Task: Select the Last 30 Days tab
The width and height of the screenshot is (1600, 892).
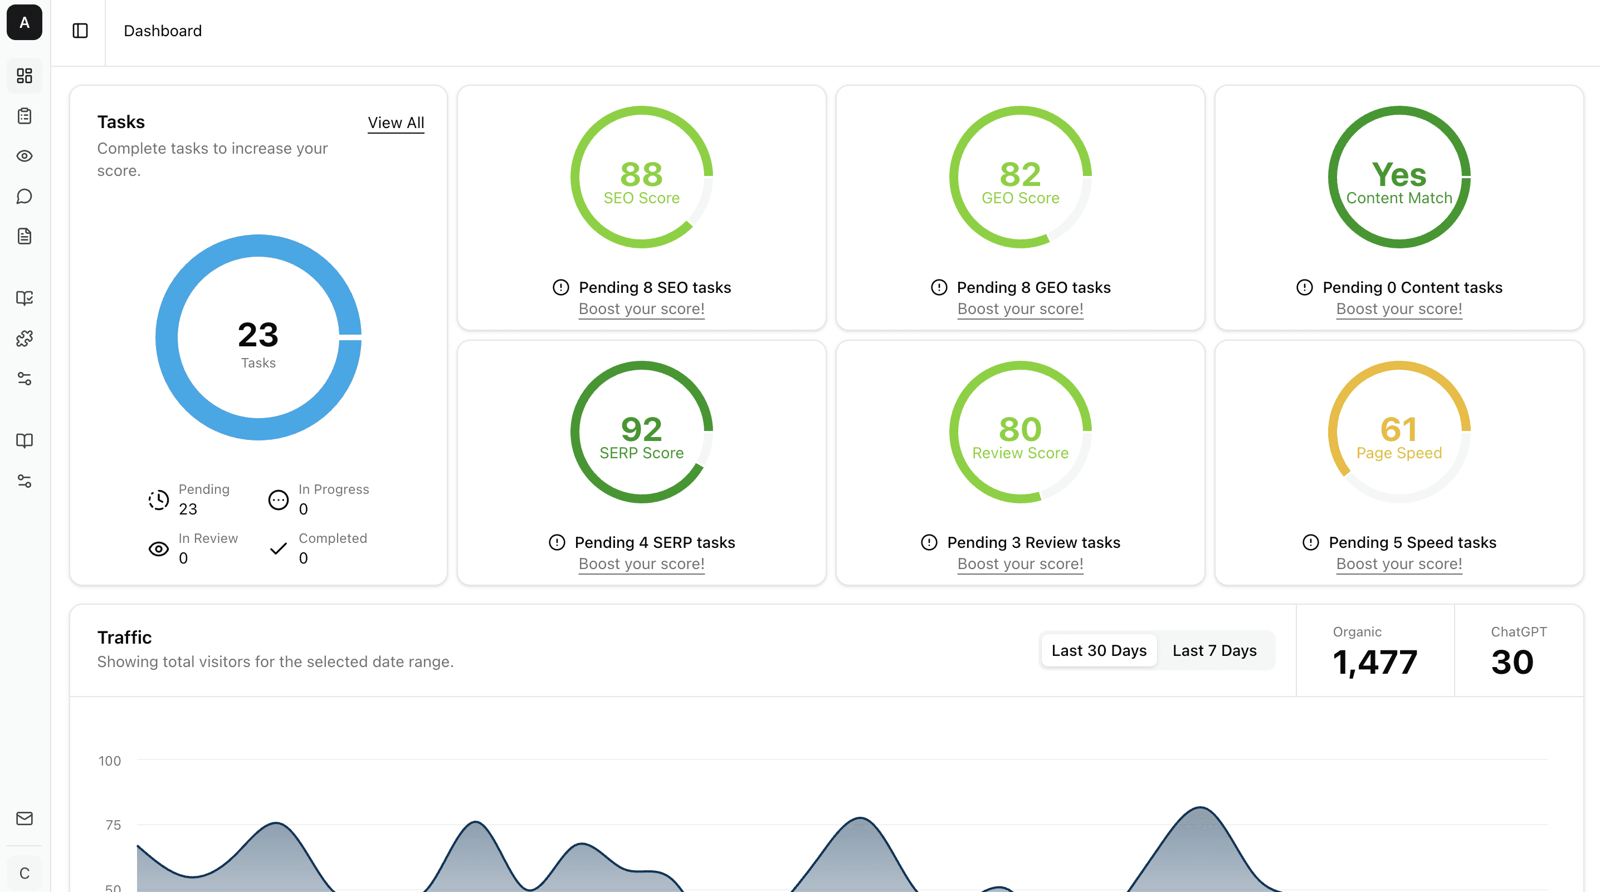Action: [x=1098, y=650]
